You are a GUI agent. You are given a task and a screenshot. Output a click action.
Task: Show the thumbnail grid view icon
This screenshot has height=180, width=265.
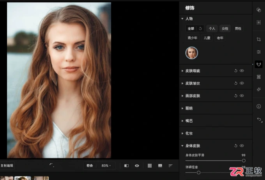point(150,166)
